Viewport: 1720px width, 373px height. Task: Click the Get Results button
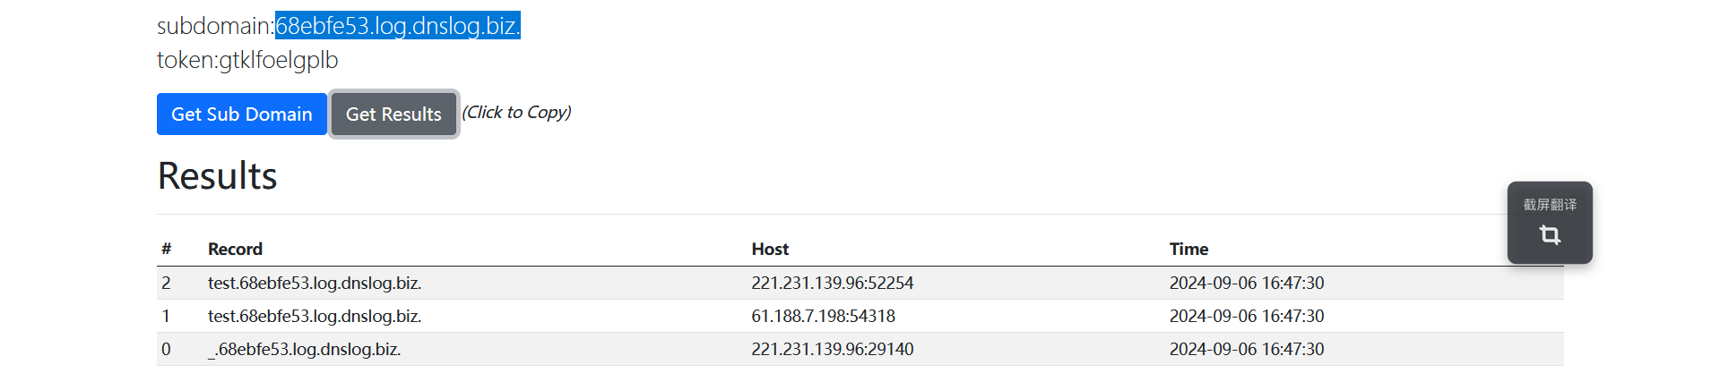pyautogui.click(x=393, y=114)
